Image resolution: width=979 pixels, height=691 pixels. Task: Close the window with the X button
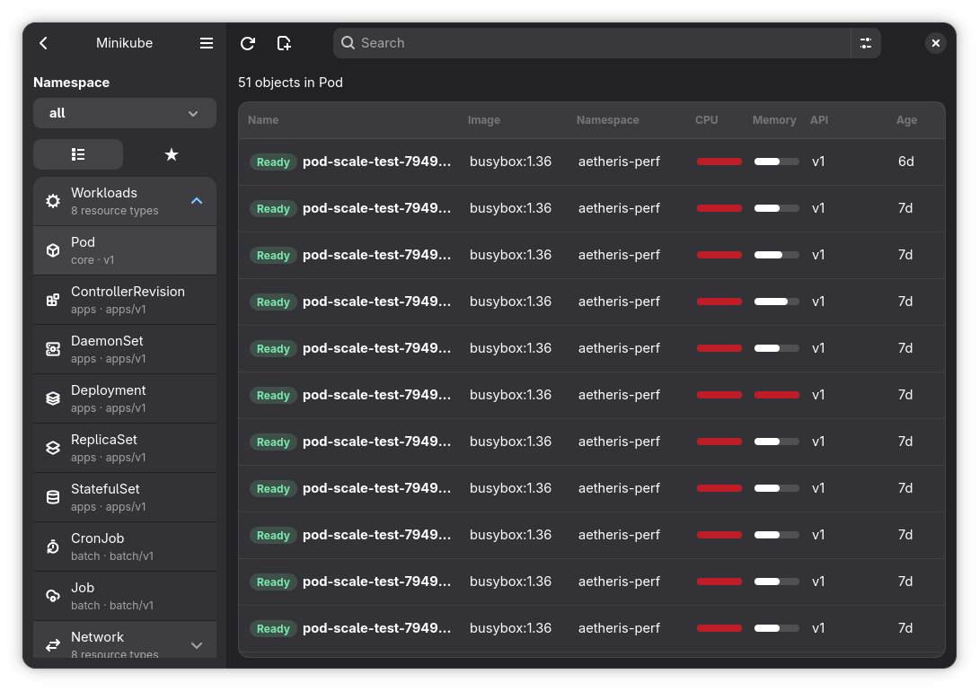point(935,43)
